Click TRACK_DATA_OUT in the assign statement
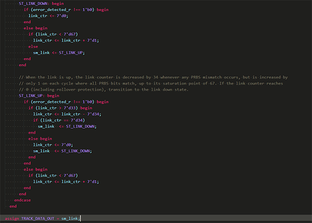 [x=37, y=219]
